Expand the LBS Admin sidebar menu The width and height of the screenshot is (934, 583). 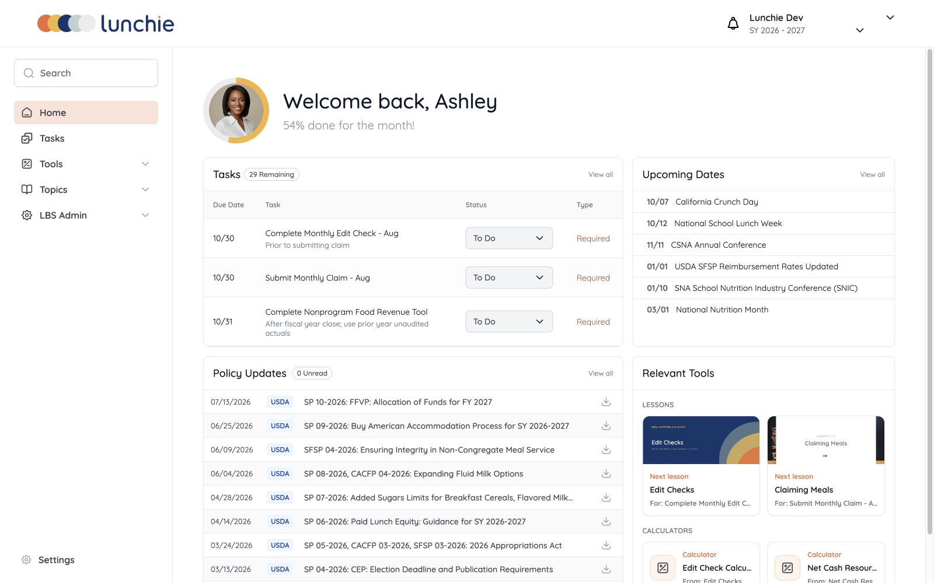click(x=145, y=215)
